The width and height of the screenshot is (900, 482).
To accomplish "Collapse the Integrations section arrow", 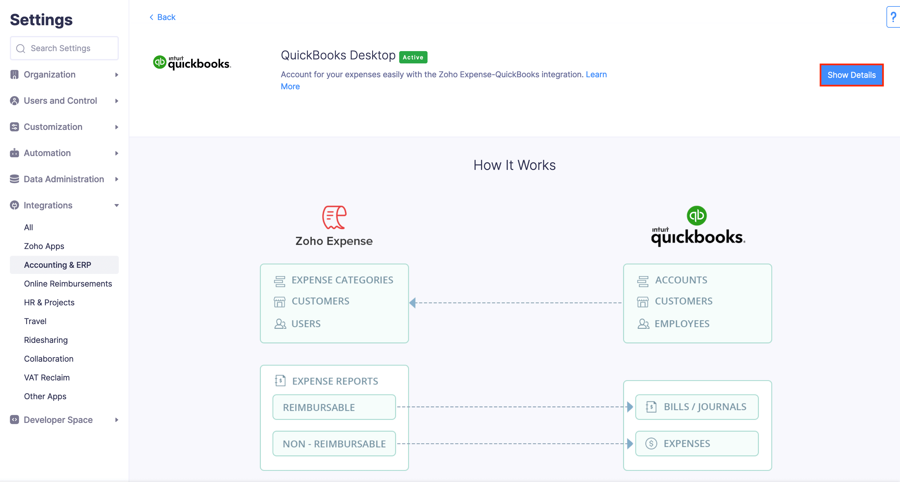I will point(117,205).
